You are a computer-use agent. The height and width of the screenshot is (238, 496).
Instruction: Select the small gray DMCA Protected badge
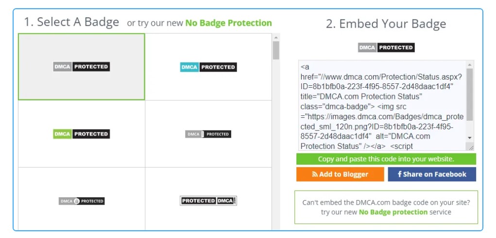[208, 134]
